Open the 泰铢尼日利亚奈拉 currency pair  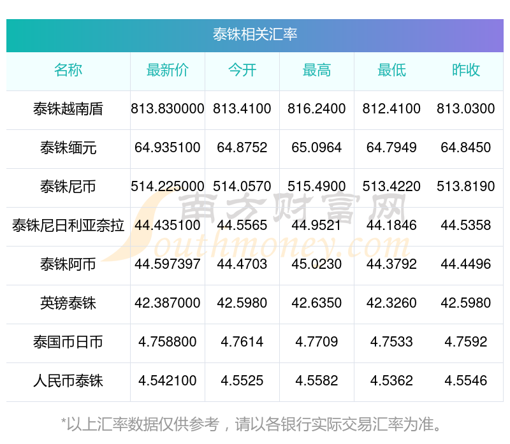pyautogui.click(x=68, y=226)
